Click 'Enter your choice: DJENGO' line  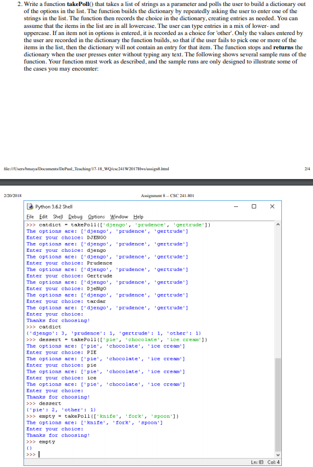click(x=66, y=238)
